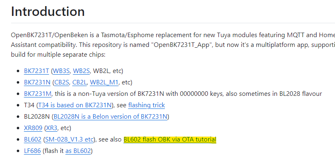Click the Introduction heading
This screenshot has width=335, height=157.
48,11
